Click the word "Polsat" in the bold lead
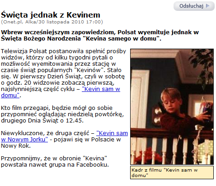Image resolution: width=216 pixels, height=186 pixels. tap(127, 32)
